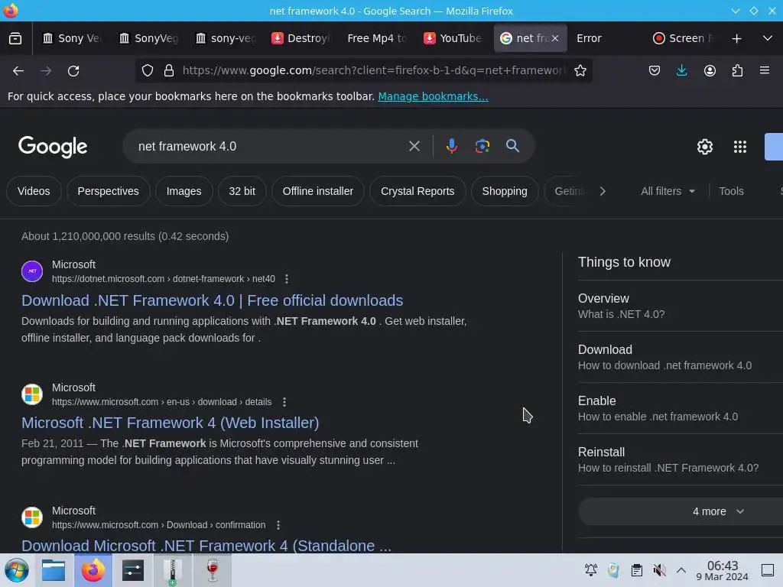
Task: Switch to the YouTube tab
Action: click(454, 38)
